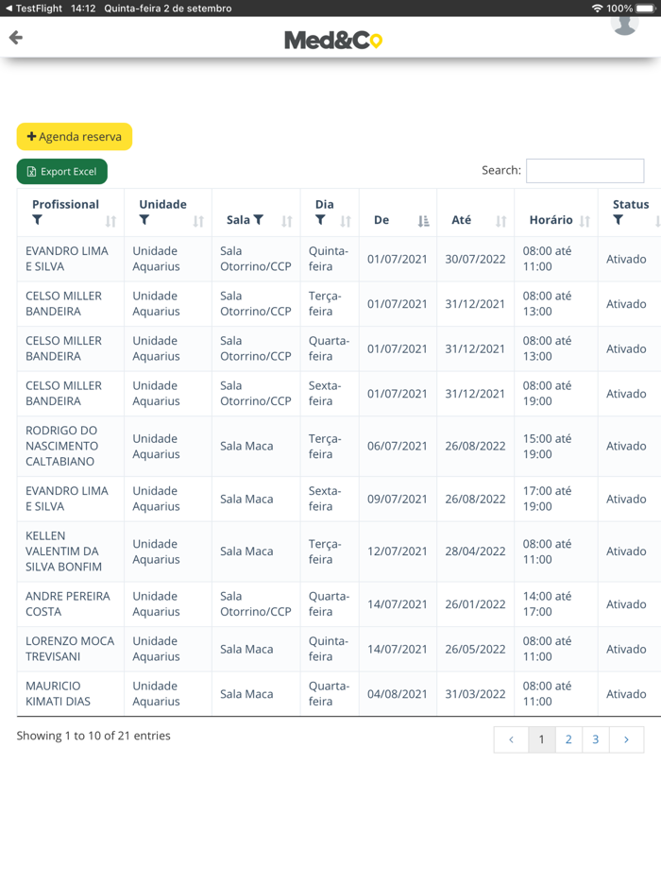661x882 pixels.
Task: Sort the table by Até date
Action: 500,221
